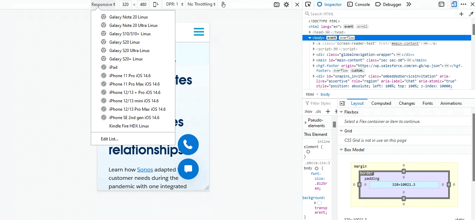Toggle the :hov pseudo-class panel

(308, 111)
